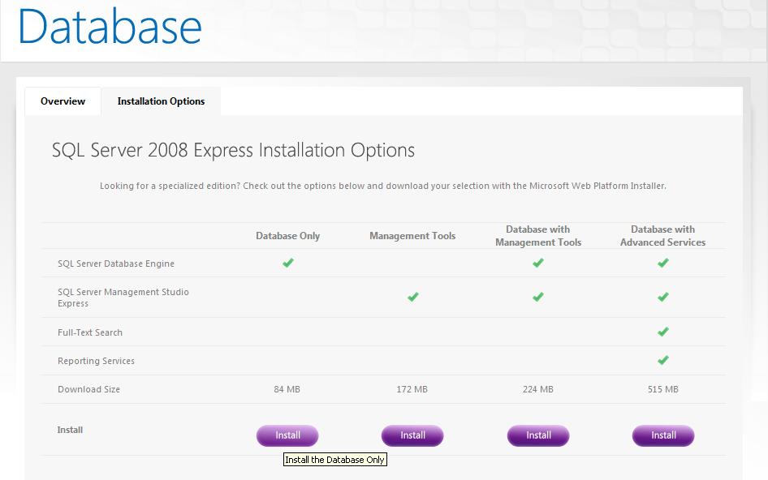Click the Reporting Services checkmark
The width and height of the screenshot is (768, 480).
pyautogui.click(x=663, y=360)
